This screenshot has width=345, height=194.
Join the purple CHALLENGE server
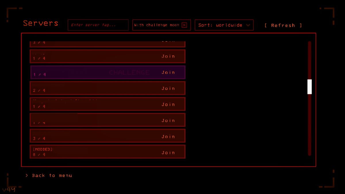(168, 72)
